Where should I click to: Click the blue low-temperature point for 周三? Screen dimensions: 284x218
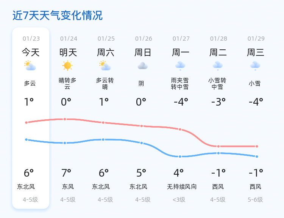tap(257, 156)
